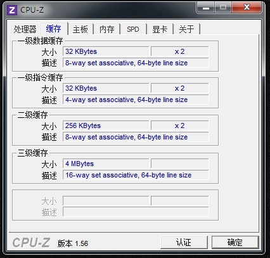Select the 缓存 tab
This screenshot has height=258, width=270.
[x=54, y=29]
